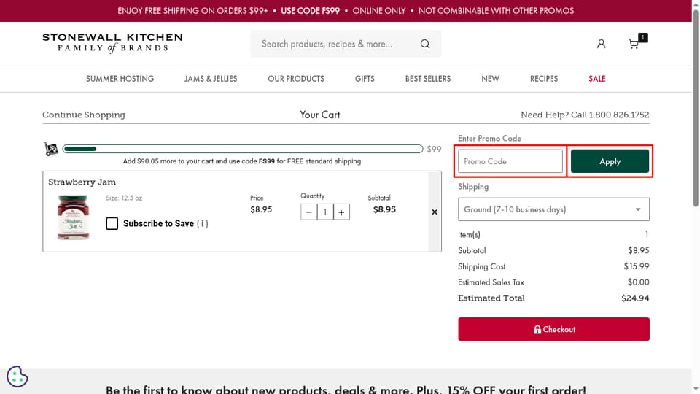Click the Apply promo button
The image size is (700, 394).
(610, 161)
